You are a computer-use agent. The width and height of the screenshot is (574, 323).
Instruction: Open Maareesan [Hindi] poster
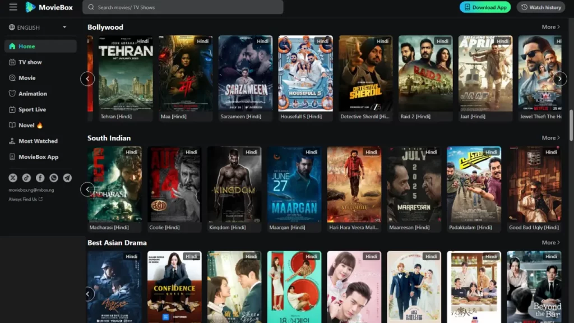[414, 184]
